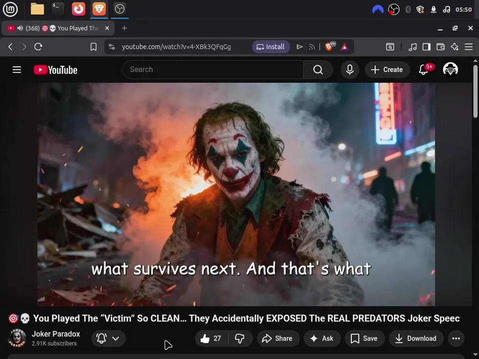
Task: Click the YouTube search field
Action: (x=213, y=70)
